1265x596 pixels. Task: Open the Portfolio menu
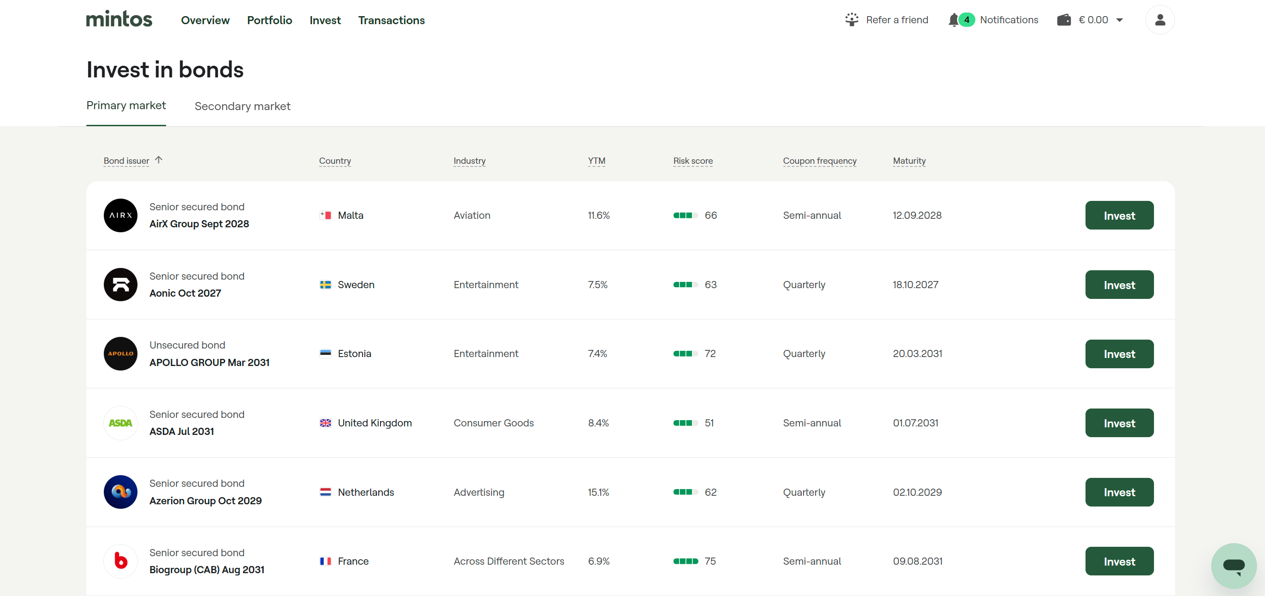pos(269,20)
